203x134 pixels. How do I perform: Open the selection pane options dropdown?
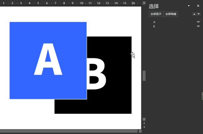189,6
